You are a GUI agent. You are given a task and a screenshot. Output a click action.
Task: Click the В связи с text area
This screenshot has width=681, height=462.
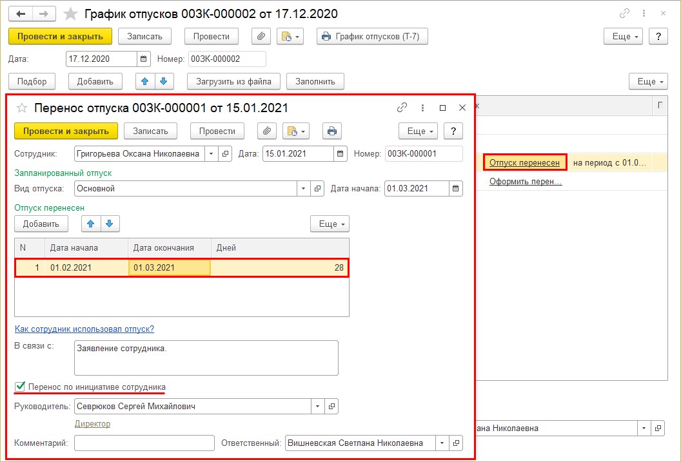(x=206, y=358)
